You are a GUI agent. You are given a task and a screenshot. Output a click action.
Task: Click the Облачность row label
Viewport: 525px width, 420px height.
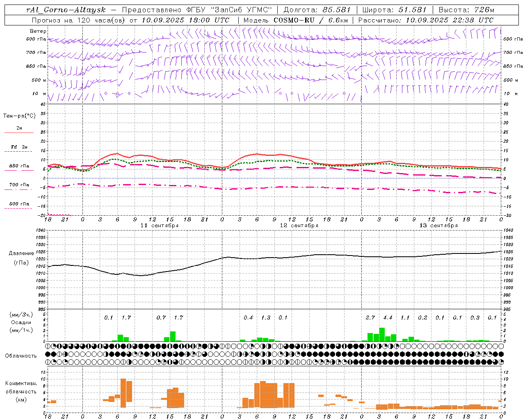coord(21,356)
